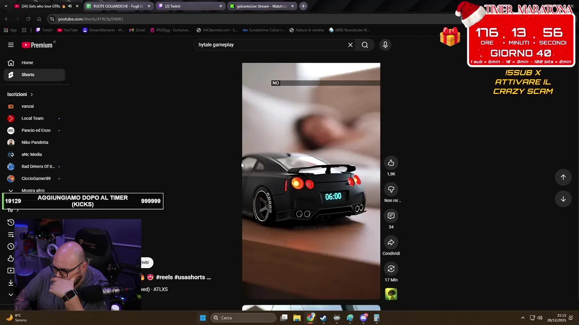
Task: Open the Downloads arrow in sidebar
Action: 11,283
